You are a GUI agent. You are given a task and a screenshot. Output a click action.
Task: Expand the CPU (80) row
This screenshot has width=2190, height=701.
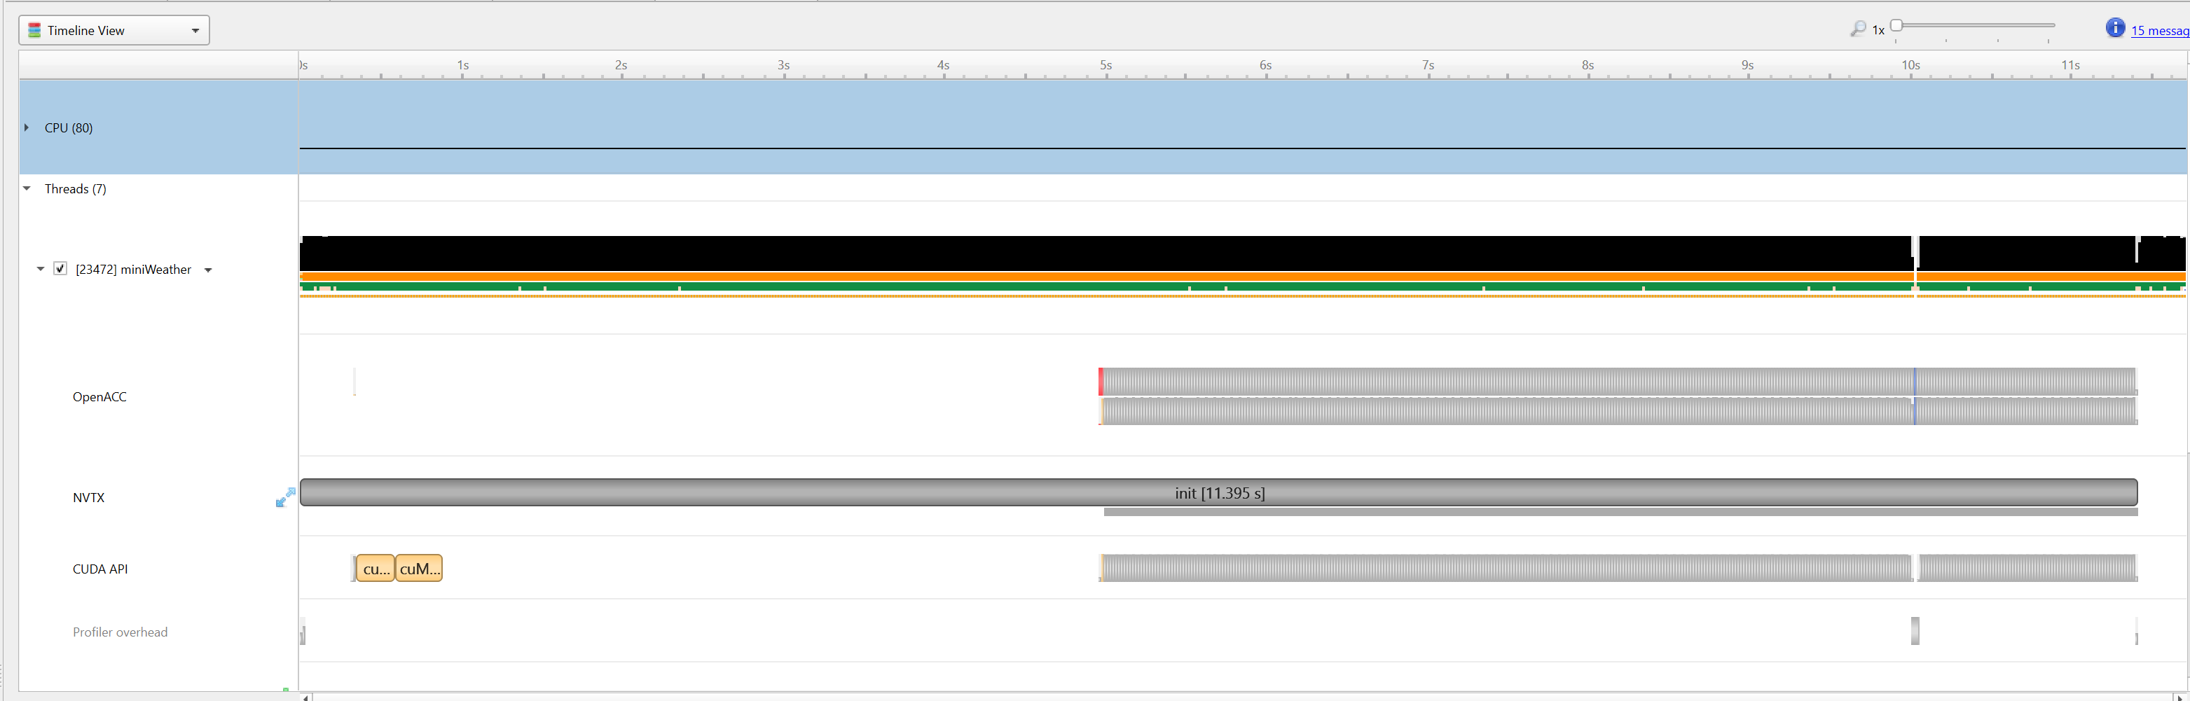pyautogui.click(x=27, y=127)
